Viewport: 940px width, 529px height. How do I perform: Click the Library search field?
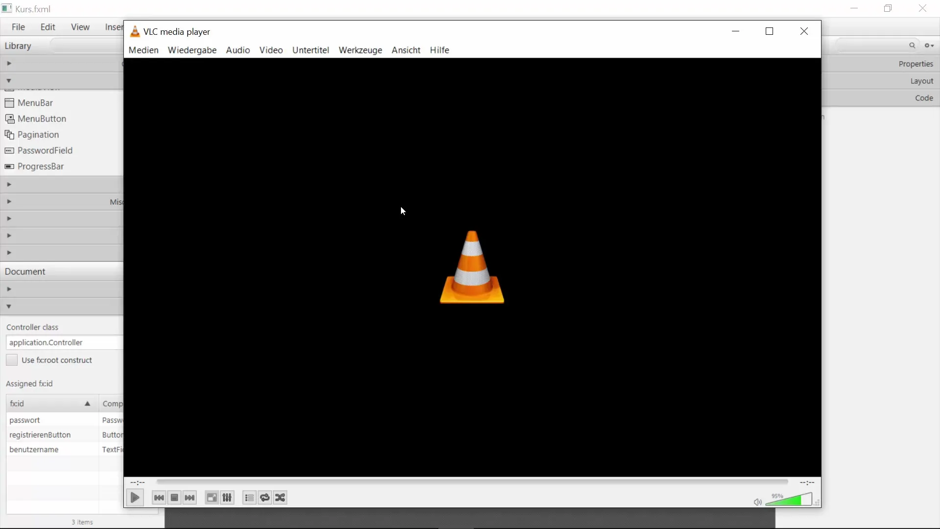click(x=87, y=46)
